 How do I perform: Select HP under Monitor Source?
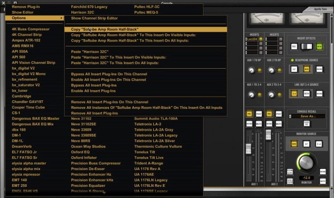click(x=306, y=144)
